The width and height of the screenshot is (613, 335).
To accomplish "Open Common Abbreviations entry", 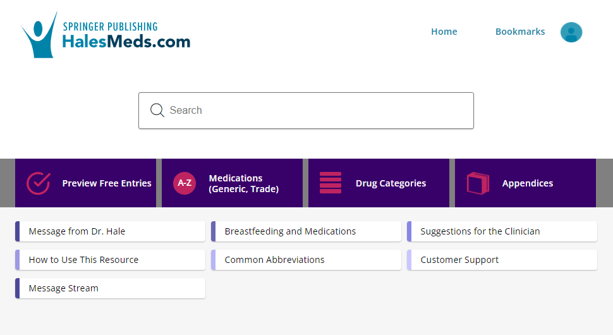I will click(x=306, y=260).
